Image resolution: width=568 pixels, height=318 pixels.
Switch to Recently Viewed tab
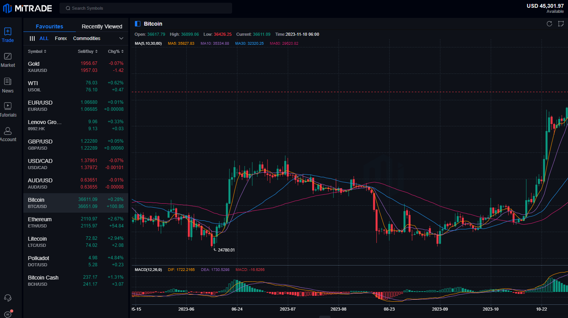coord(102,26)
